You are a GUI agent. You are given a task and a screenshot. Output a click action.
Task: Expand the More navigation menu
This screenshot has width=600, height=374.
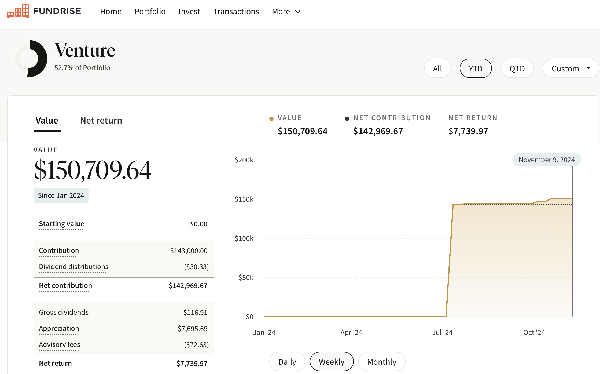tap(286, 12)
